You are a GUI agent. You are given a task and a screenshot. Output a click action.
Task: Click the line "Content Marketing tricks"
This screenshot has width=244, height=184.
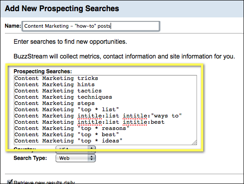(x=56, y=78)
